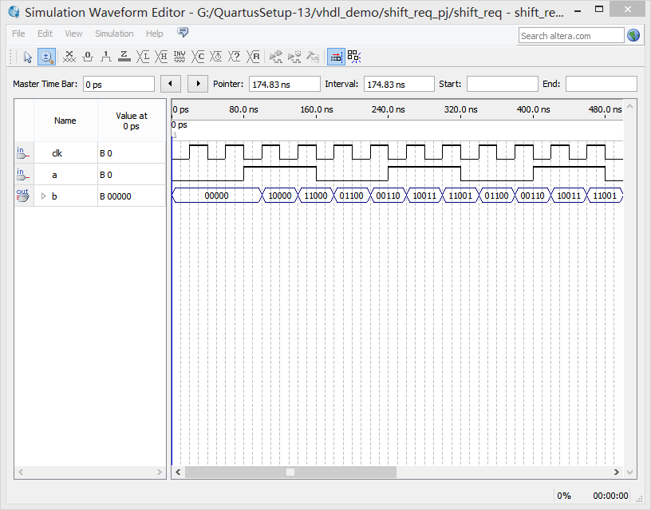
Task: Click name panel scrollbar right arrow
Action: point(159,472)
